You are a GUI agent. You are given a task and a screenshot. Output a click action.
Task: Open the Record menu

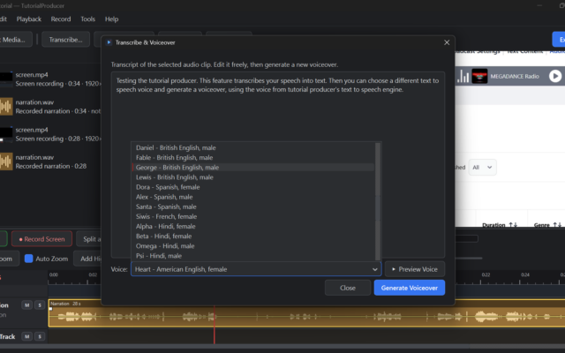61,19
